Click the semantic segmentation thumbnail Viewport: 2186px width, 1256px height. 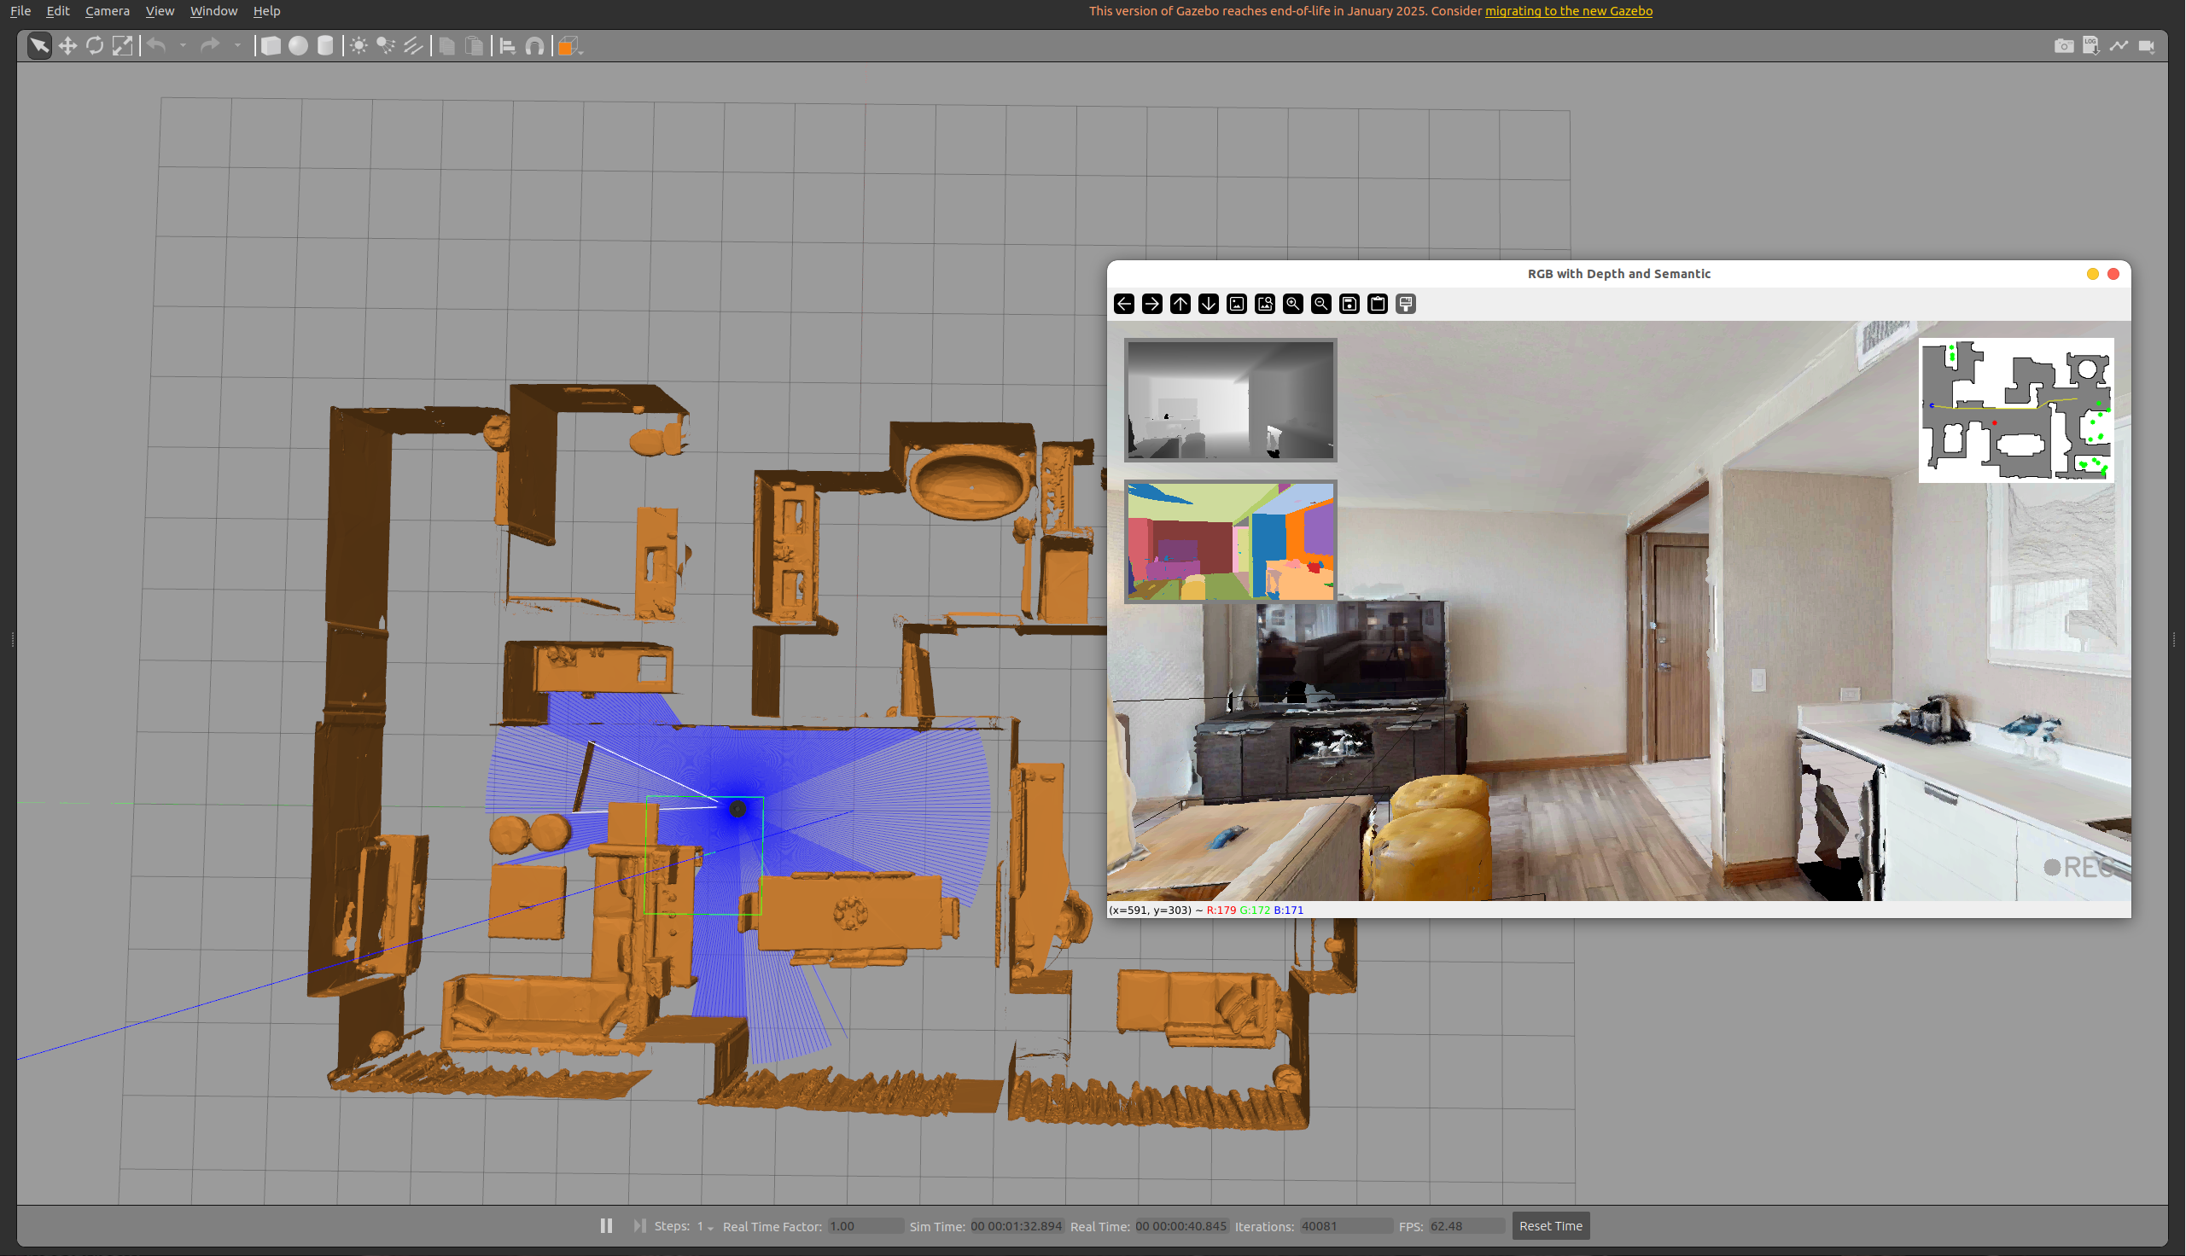click(x=1230, y=541)
